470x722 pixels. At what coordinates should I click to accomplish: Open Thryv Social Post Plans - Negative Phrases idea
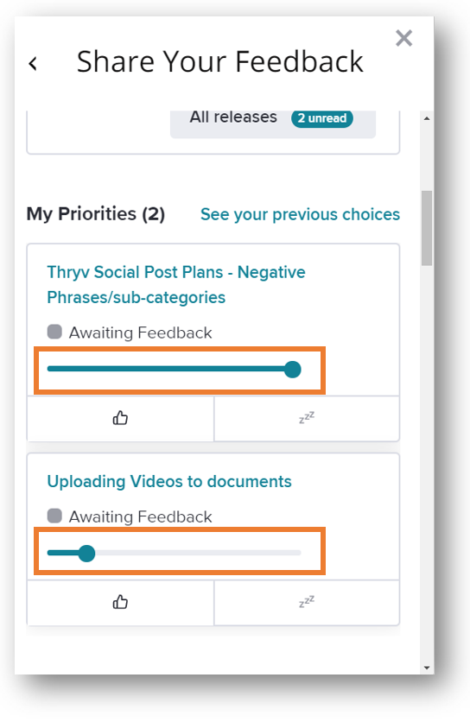coord(176,284)
